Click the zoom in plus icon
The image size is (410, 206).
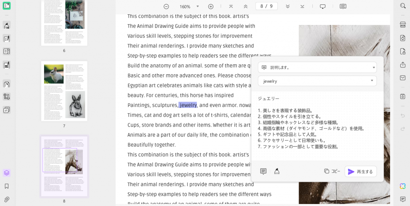(x=211, y=6)
